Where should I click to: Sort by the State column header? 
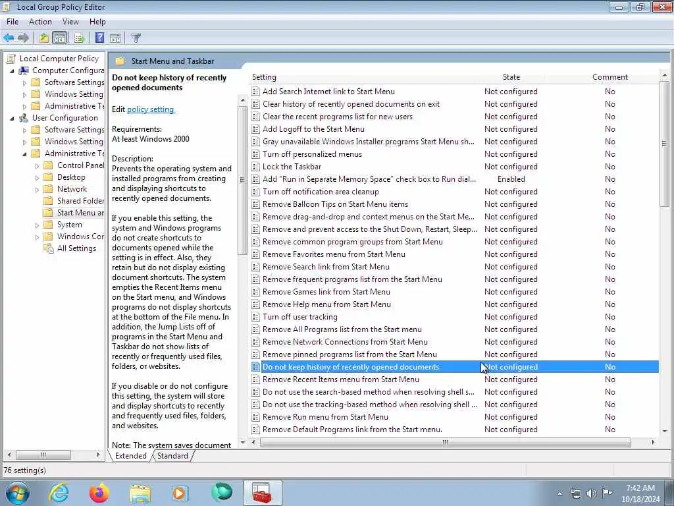[511, 77]
